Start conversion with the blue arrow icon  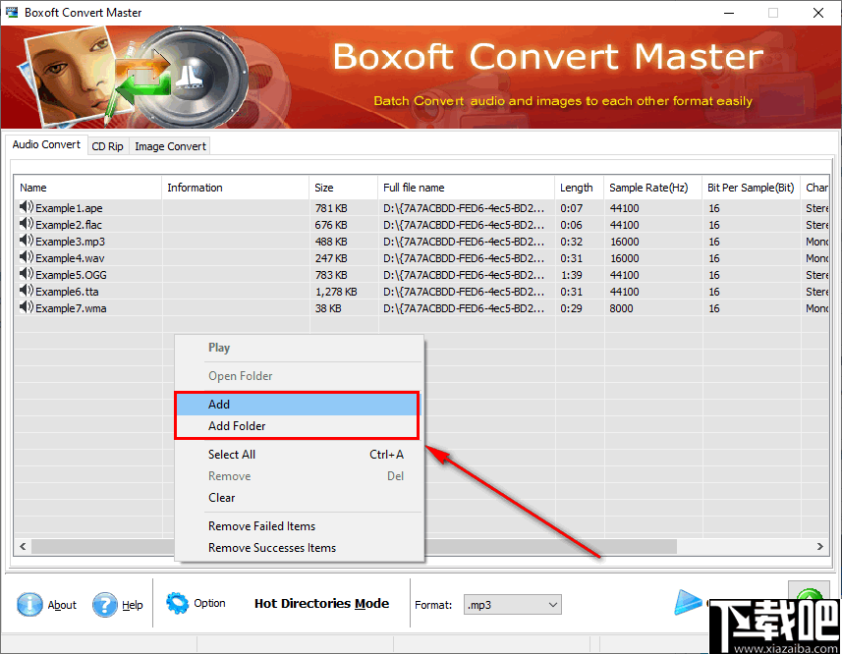tap(688, 603)
